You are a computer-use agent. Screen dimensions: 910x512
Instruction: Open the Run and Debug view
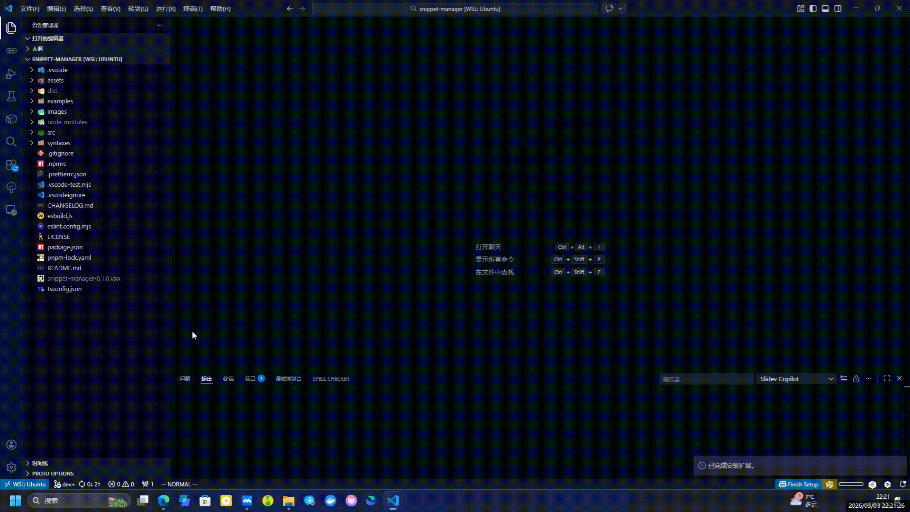coord(11,74)
